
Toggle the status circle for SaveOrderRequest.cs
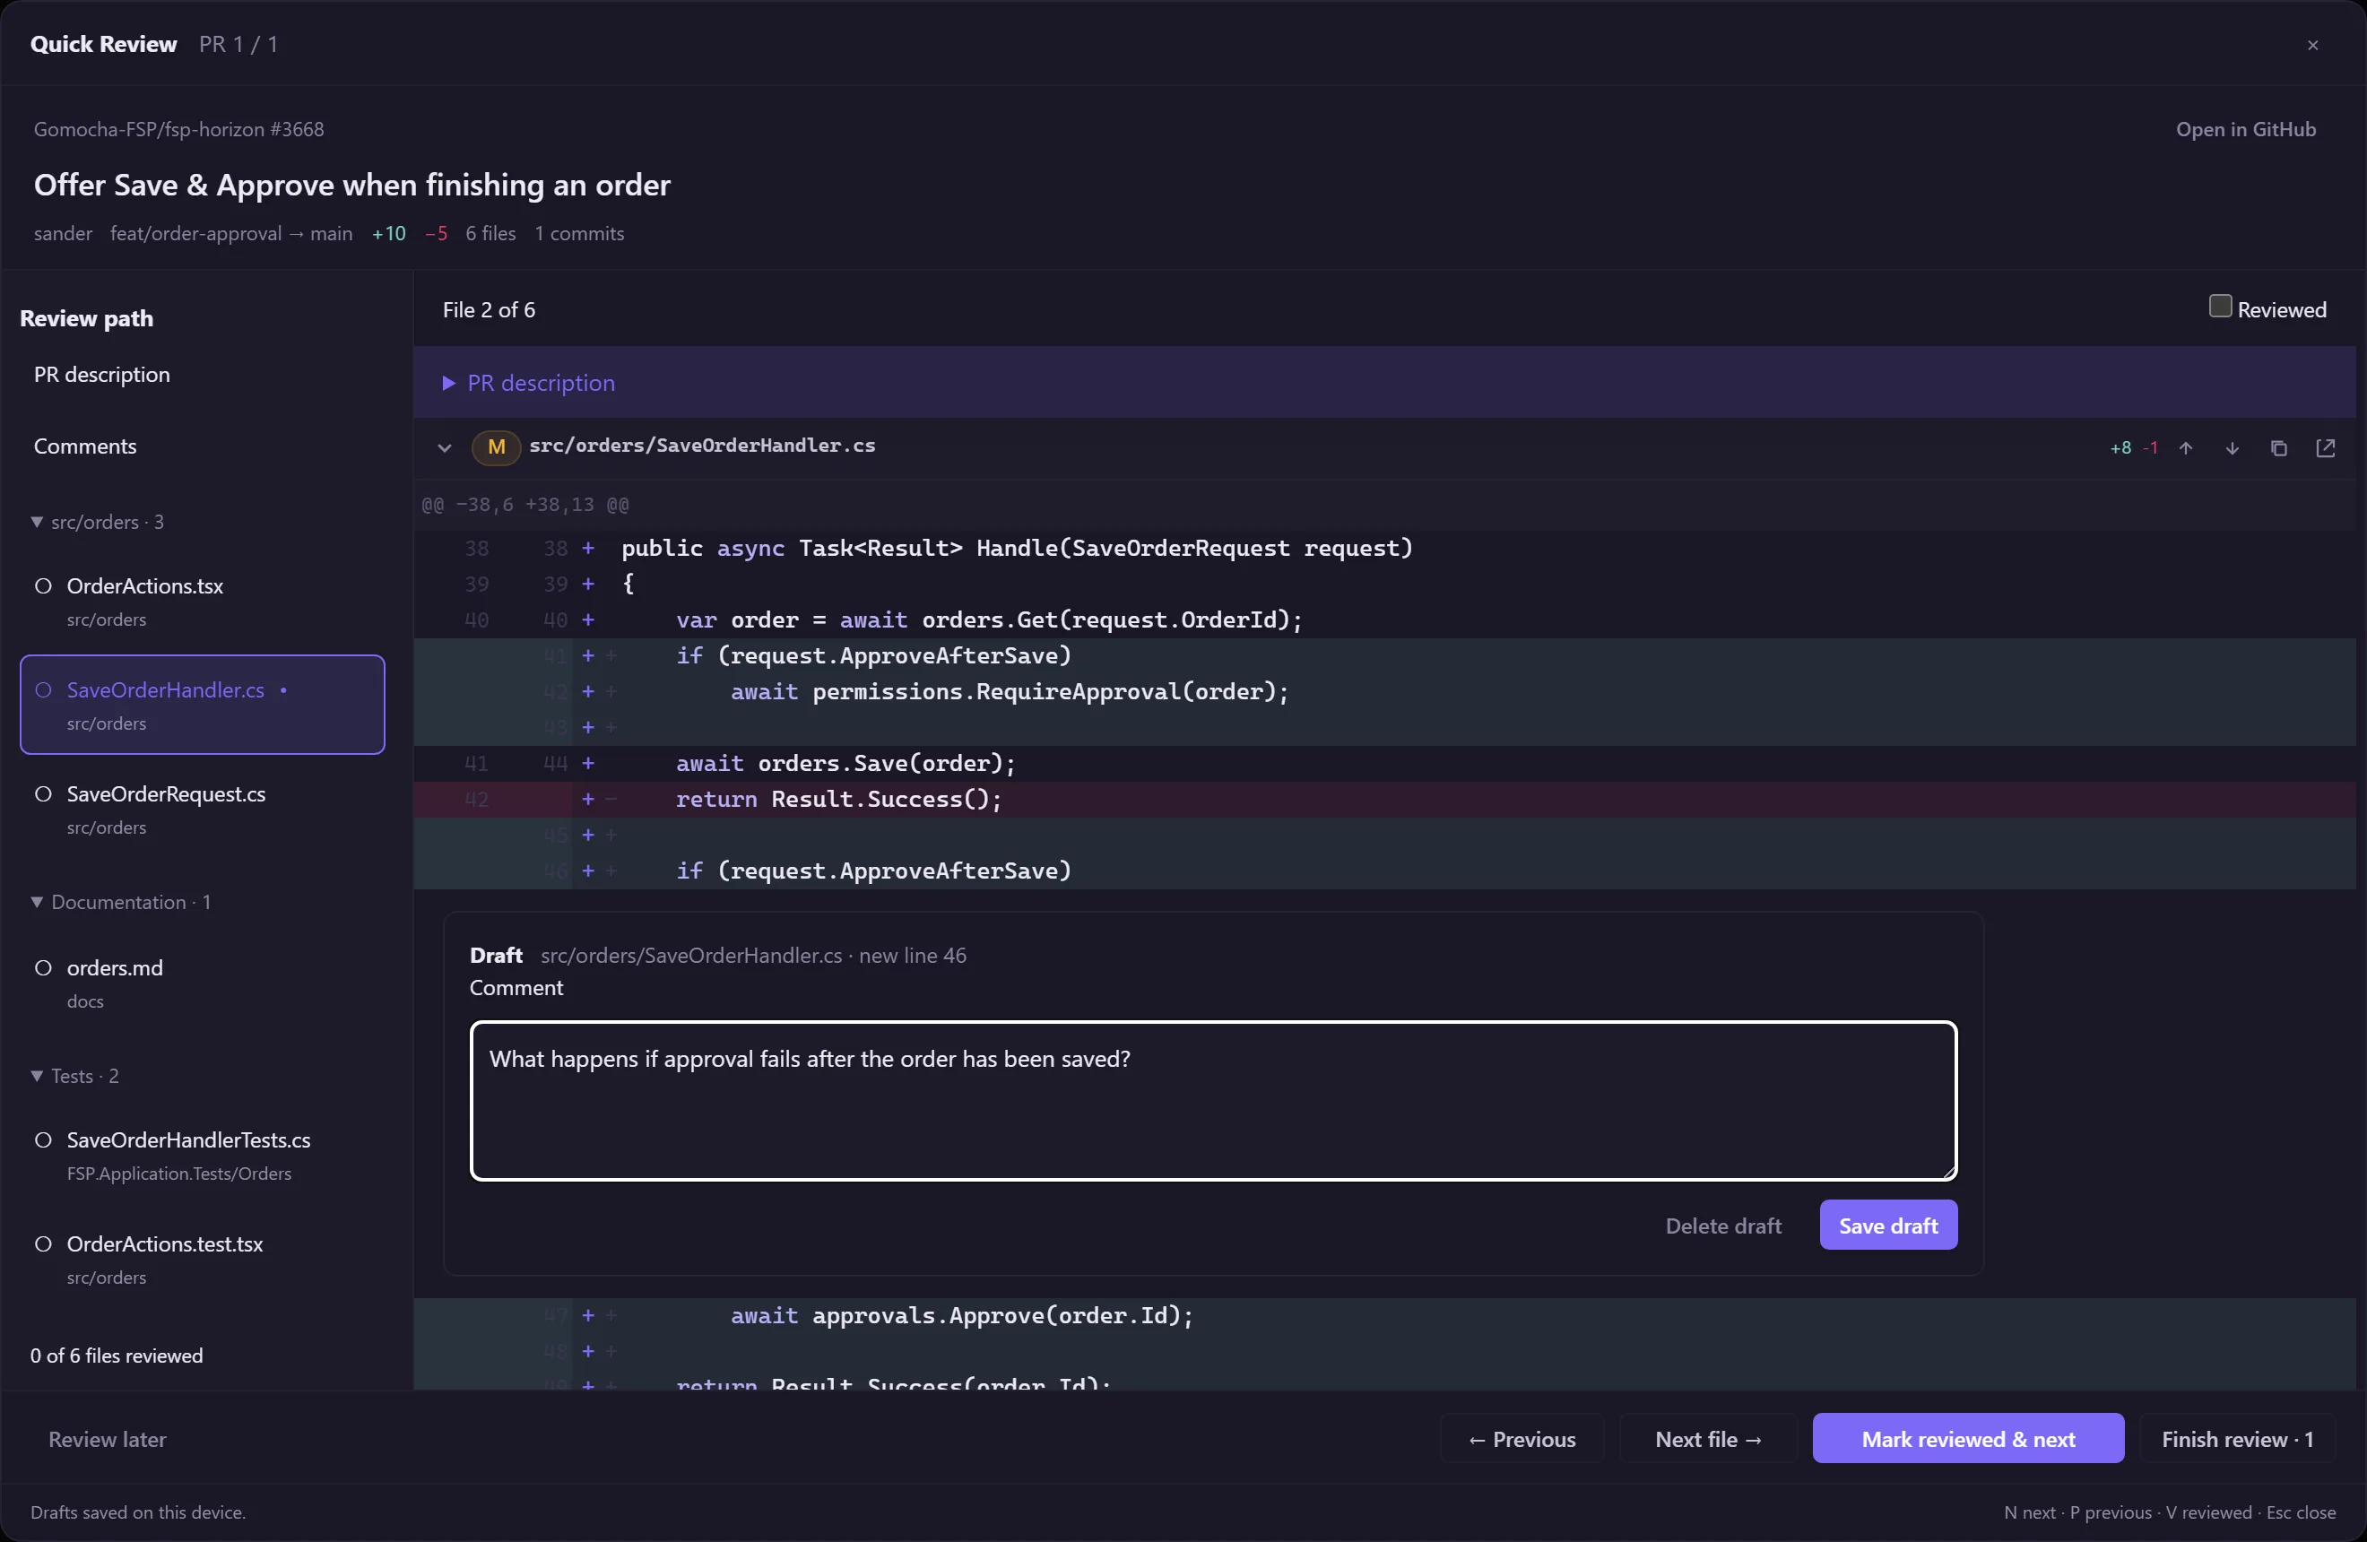point(43,793)
